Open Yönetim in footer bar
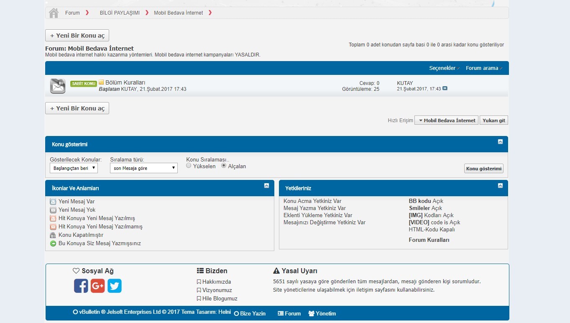Screen dimensions: 570x323 pos(322,313)
